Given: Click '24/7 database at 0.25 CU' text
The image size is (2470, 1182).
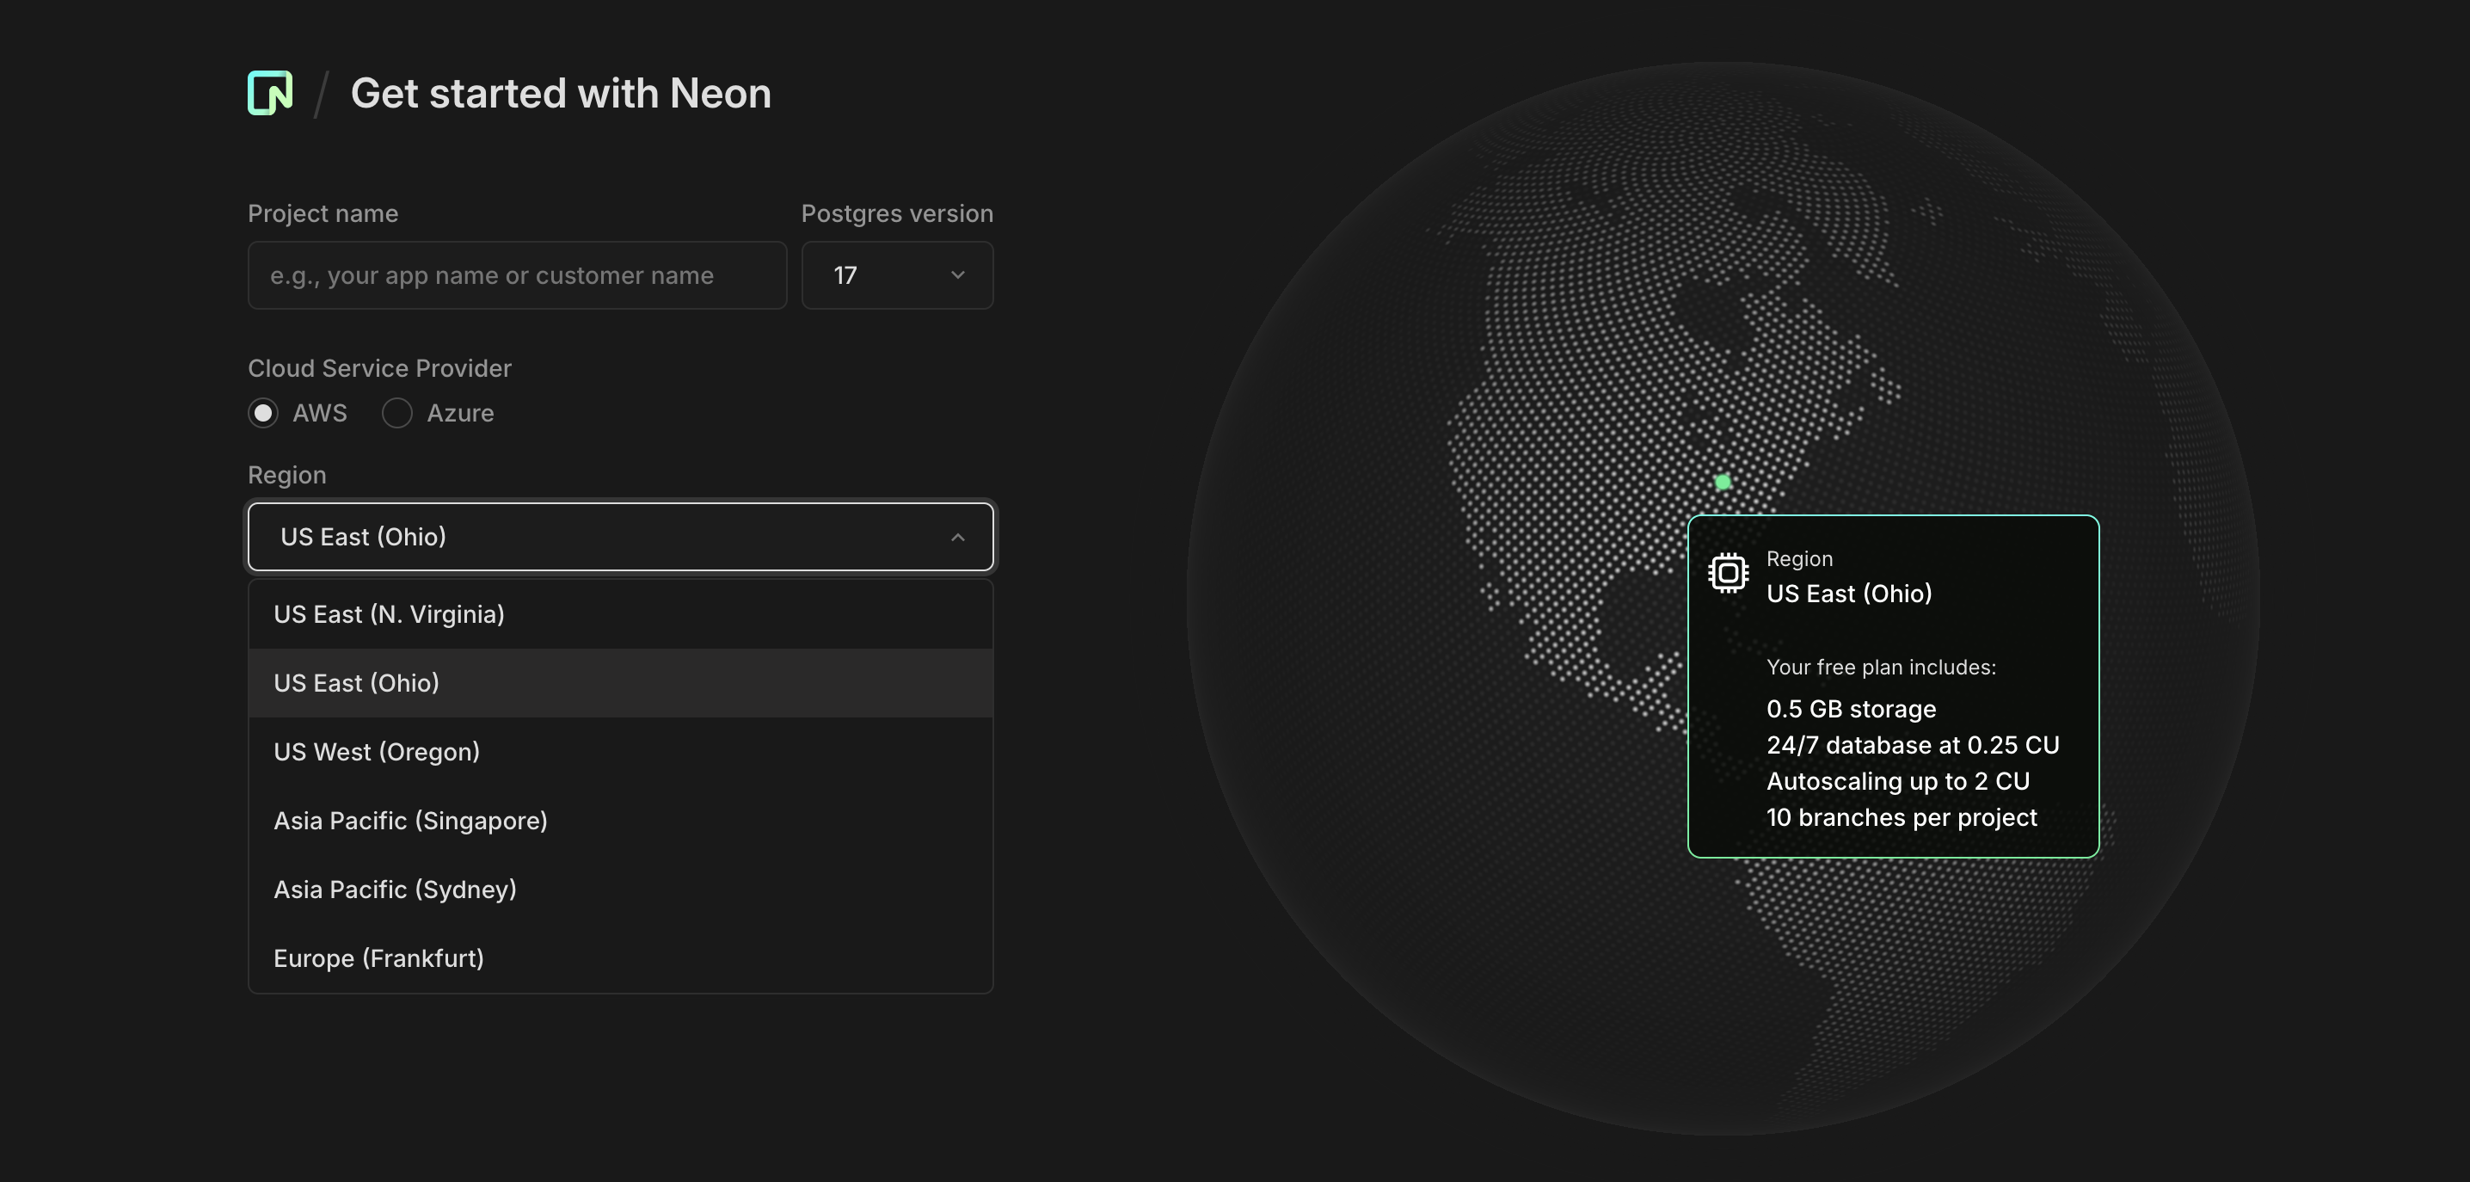Looking at the screenshot, I should pyautogui.click(x=1913, y=746).
